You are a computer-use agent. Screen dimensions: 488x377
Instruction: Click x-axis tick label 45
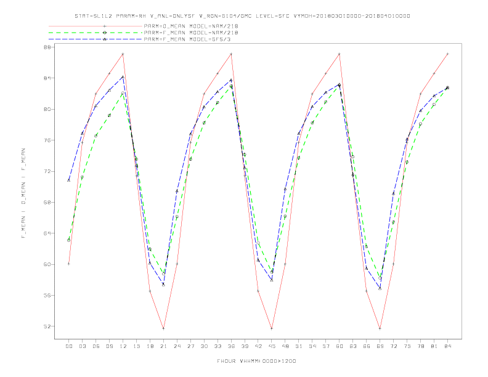coord(272,346)
